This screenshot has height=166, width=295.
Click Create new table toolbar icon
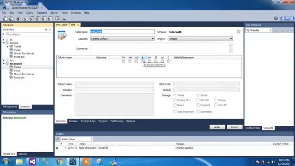tap(32, 18)
